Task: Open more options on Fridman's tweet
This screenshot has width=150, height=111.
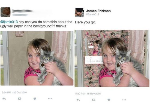Action: 124,100
